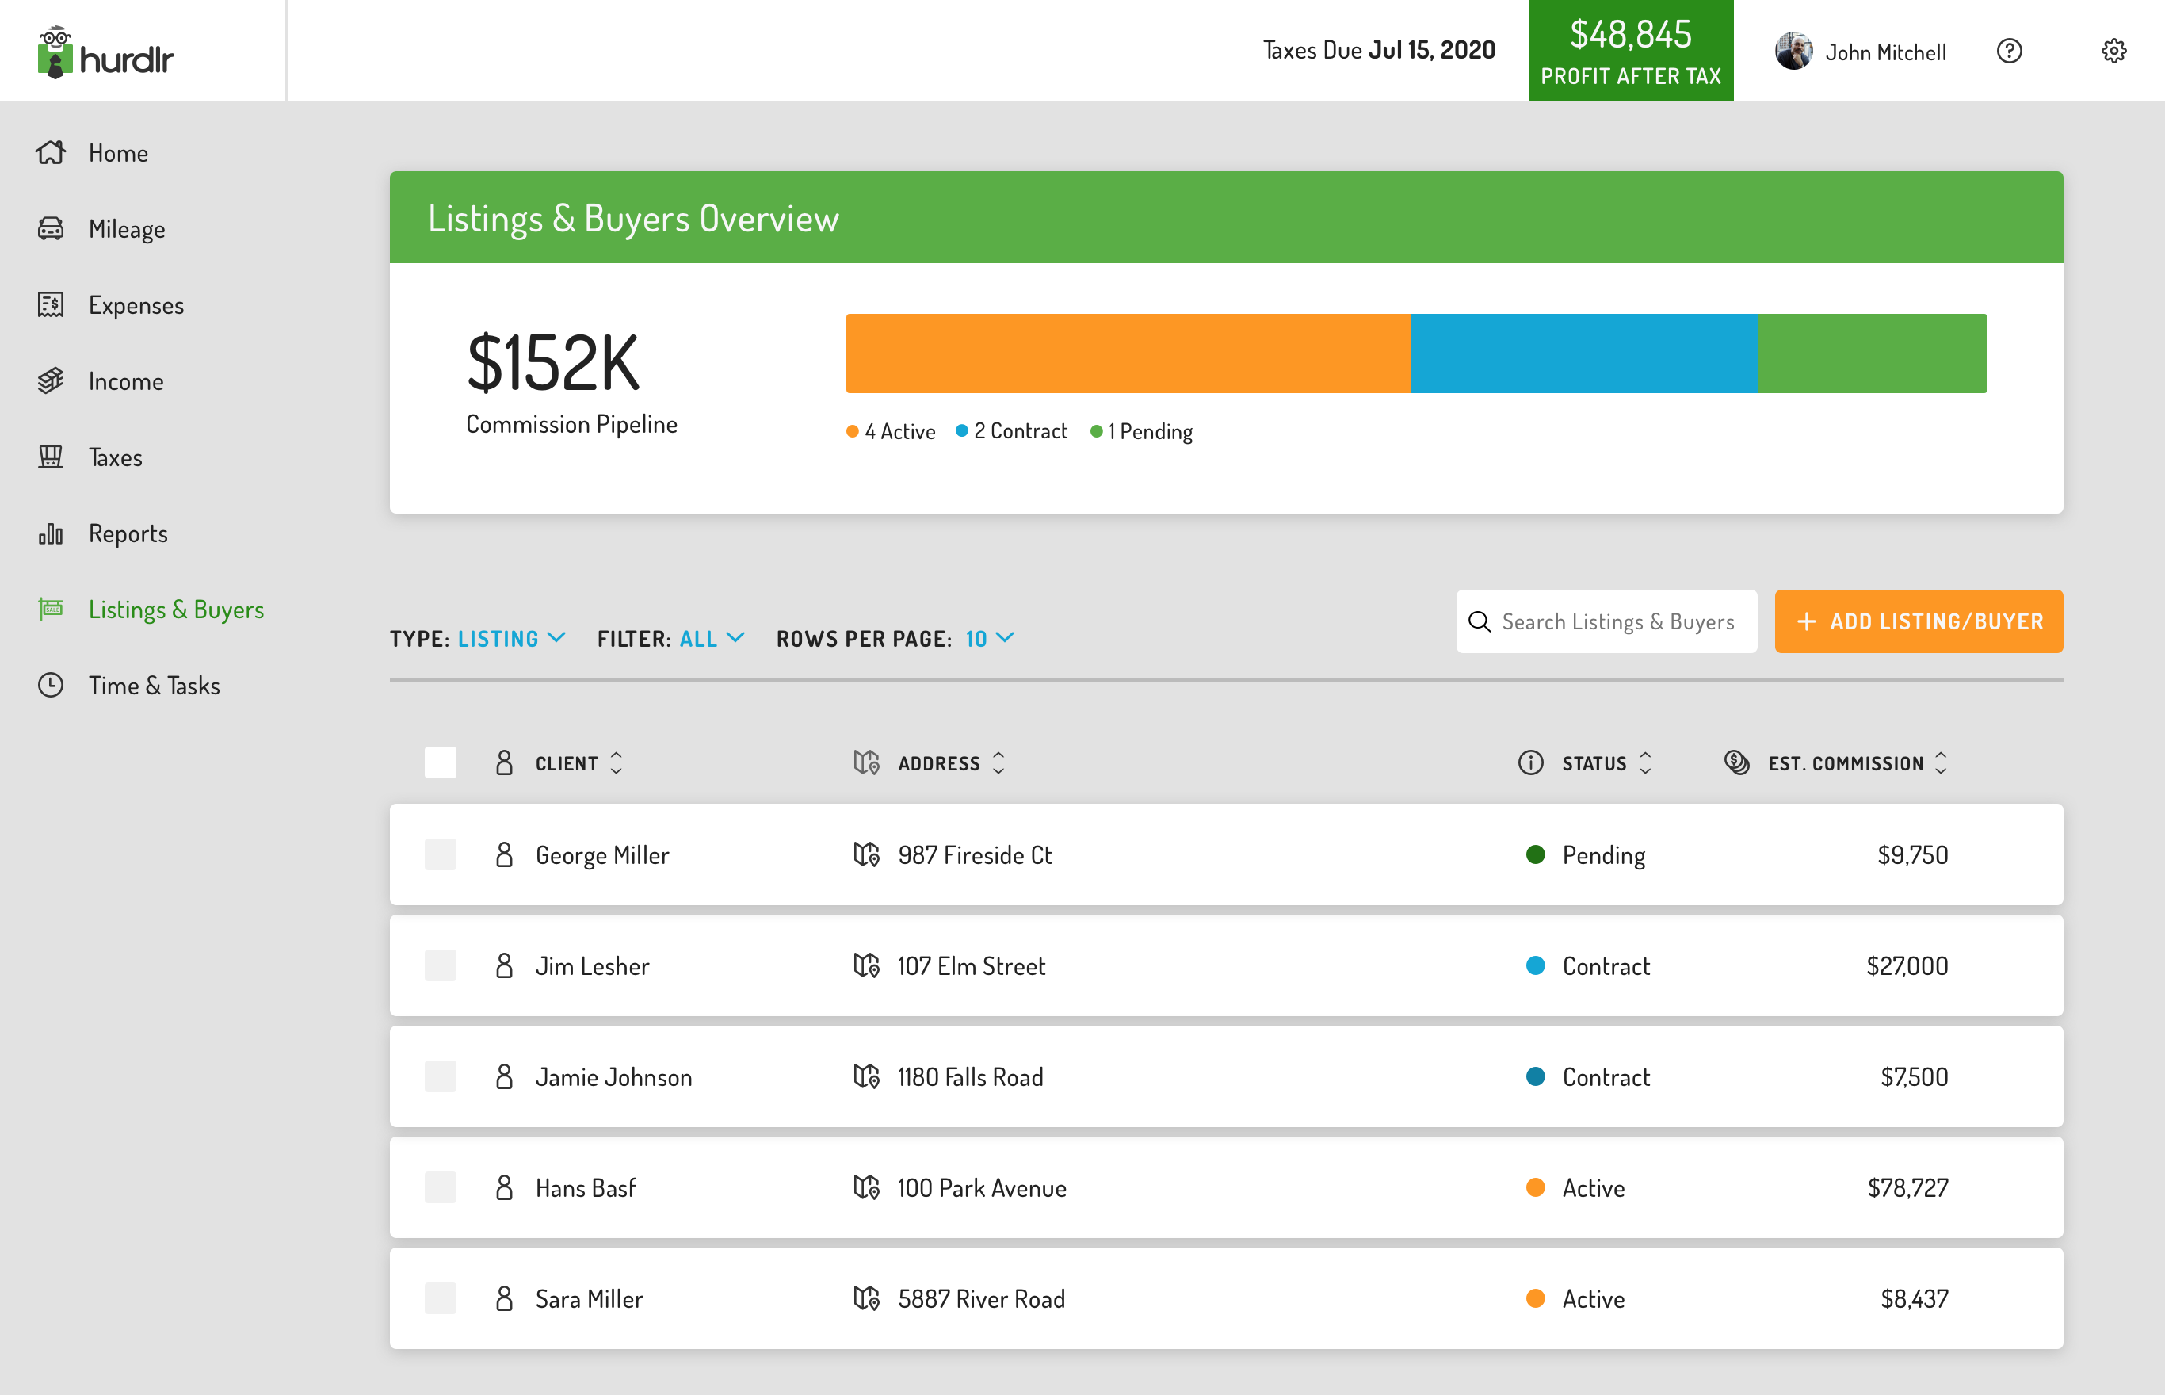The width and height of the screenshot is (2165, 1395).
Task: Select Hans Basf row checkbox
Action: point(440,1187)
